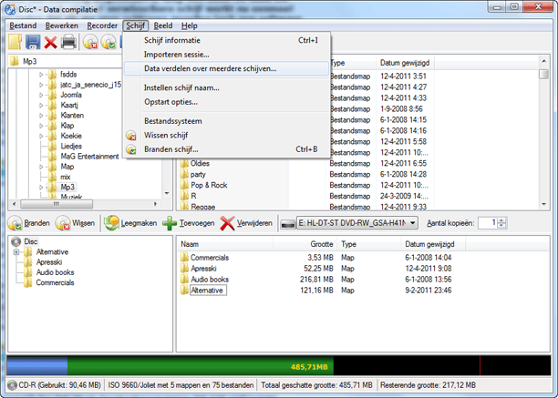
Task: Choose Branden schijf menu entry
Action: tap(226, 149)
